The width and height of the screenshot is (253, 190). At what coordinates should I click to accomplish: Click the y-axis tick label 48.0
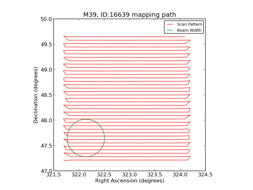click(46, 120)
